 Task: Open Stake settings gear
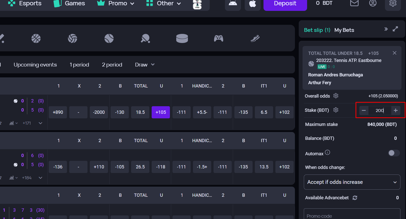pos(336,110)
